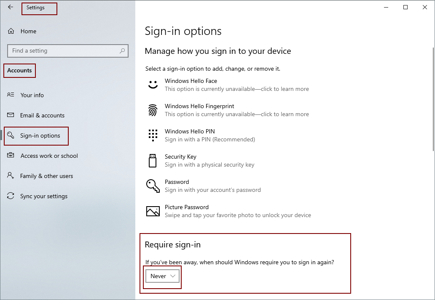
Task: Select the Picture Password option
Action: click(x=229, y=211)
